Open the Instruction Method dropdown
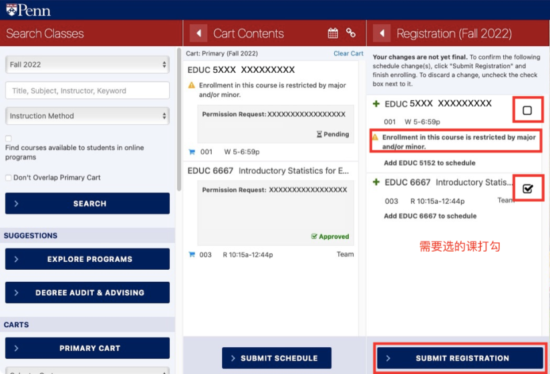This screenshot has height=374, width=550. point(88,116)
